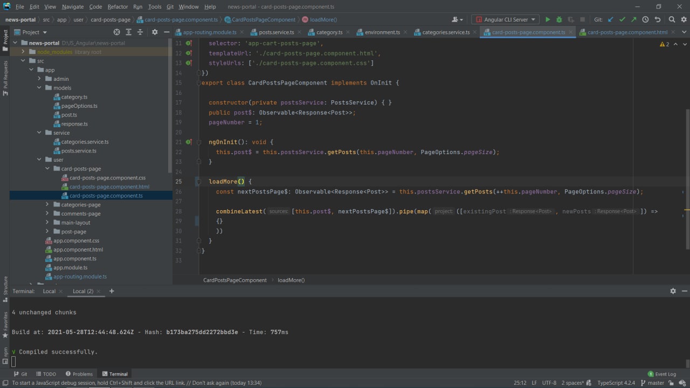This screenshot has width=690, height=388.
Task: Click the Git push arrow icon
Action: point(633,19)
